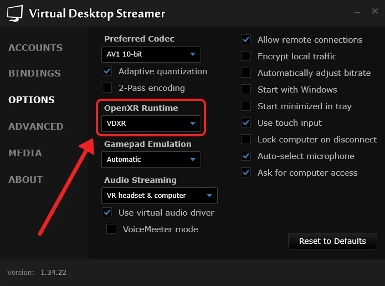This screenshot has height=286, width=385.
Task: Open the MEDIA section
Action: click(x=25, y=153)
